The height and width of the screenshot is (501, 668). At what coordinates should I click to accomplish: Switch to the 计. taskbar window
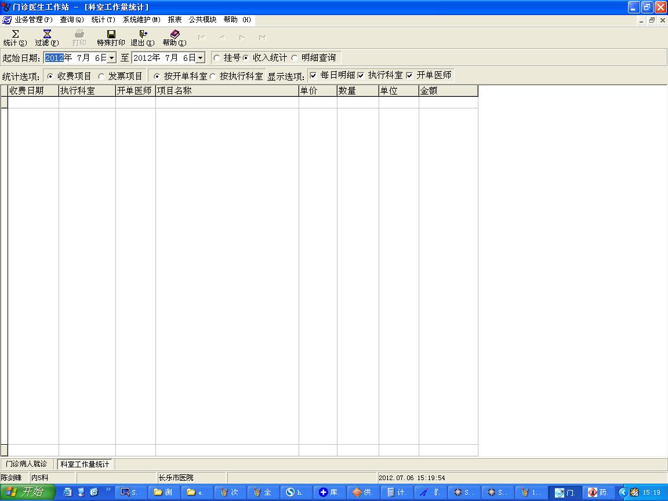tap(396, 492)
